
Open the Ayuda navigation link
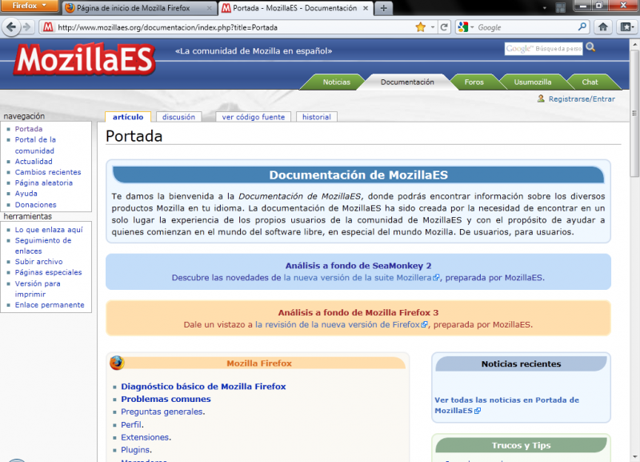tap(26, 193)
